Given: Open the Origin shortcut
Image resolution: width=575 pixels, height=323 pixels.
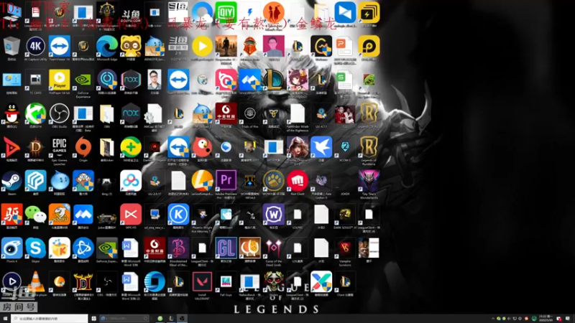Looking at the screenshot, I should [83, 147].
